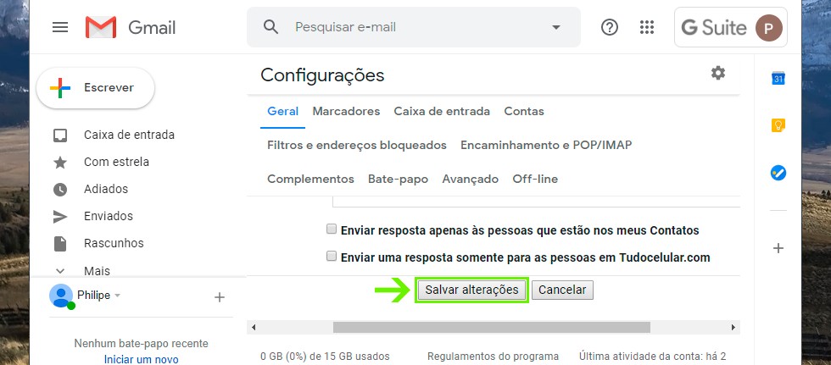Click the Cancelar button
831x365 pixels.
(x=562, y=290)
